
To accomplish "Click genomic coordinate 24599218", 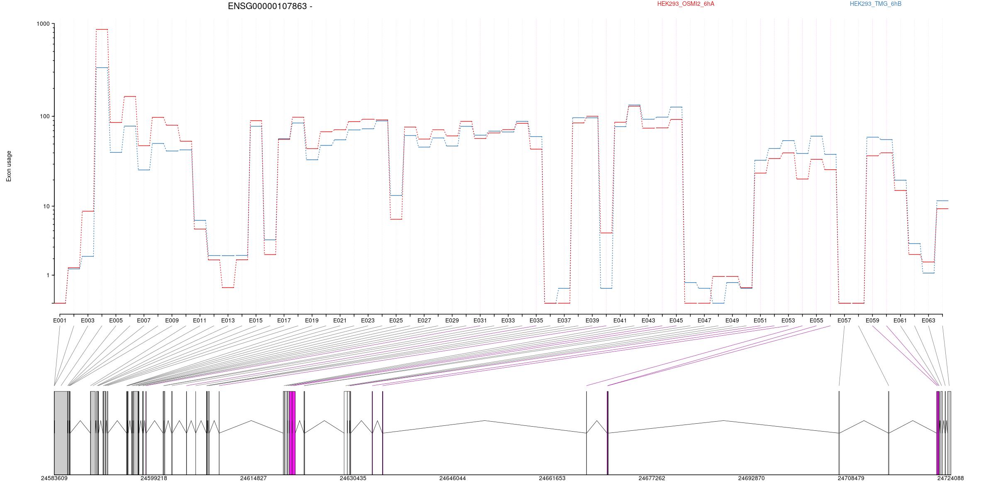I will 154,478.
